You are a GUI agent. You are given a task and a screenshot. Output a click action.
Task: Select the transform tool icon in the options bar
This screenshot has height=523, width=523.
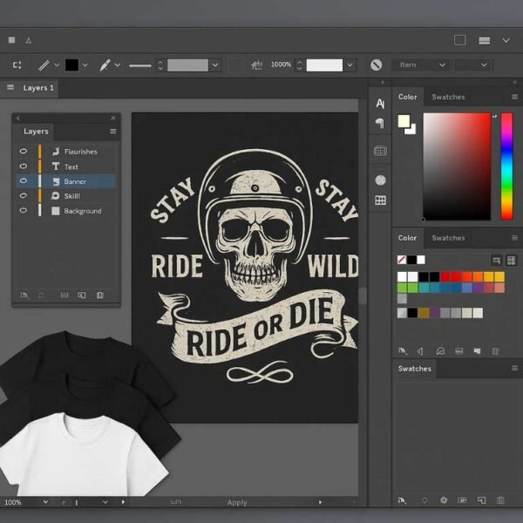[17, 65]
